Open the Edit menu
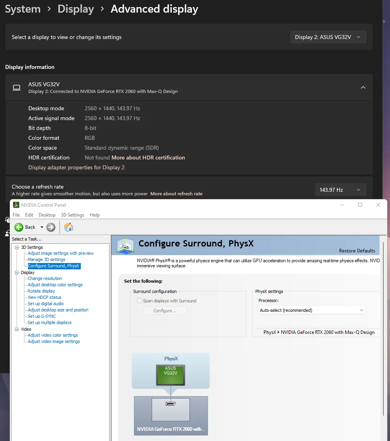 click(29, 215)
